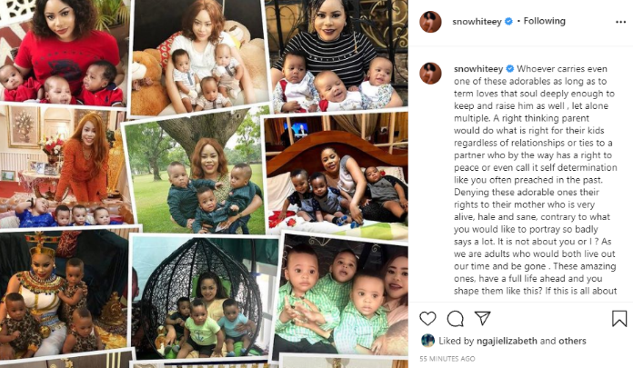Toggle the Following button
Screen dimensions: 633x368
pos(544,21)
